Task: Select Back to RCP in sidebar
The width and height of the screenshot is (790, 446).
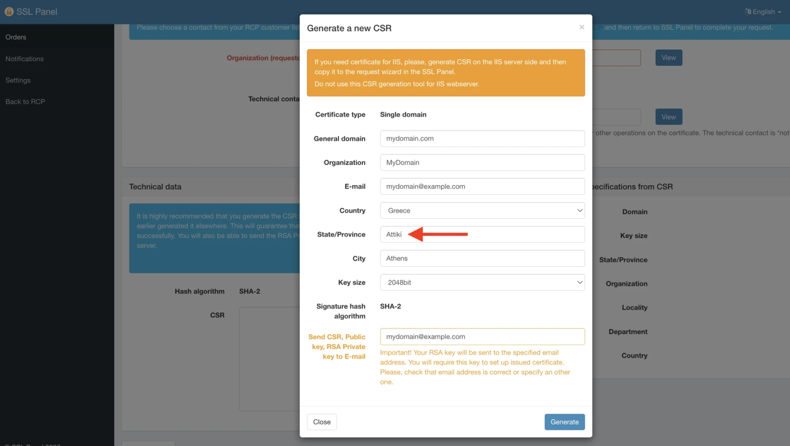Action: tap(57, 102)
